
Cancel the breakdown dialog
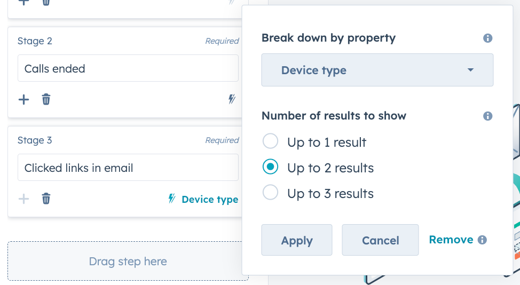(x=380, y=240)
